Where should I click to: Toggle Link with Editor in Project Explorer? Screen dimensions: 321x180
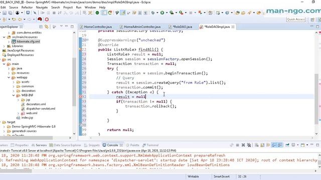47,26
